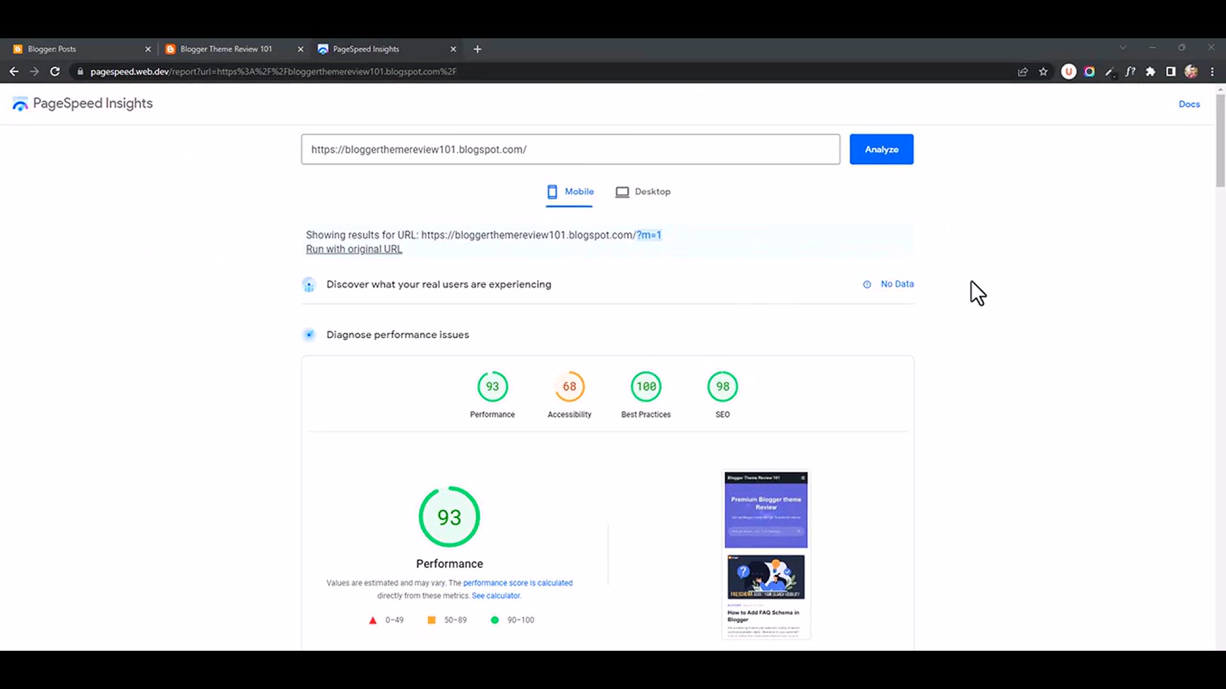This screenshot has width=1226, height=689.
Task: Open Chrome three-dot menu
Action: coord(1212,71)
